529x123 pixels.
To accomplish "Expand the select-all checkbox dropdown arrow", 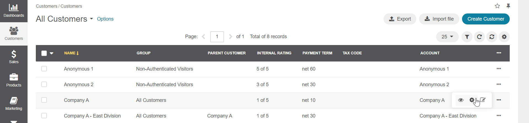I will (52, 53).
